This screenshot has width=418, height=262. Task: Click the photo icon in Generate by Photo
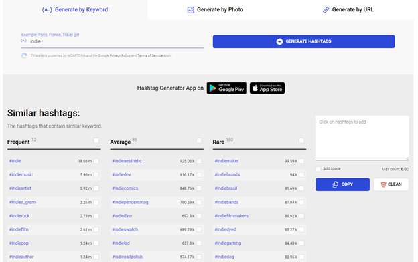click(x=191, y=10)
